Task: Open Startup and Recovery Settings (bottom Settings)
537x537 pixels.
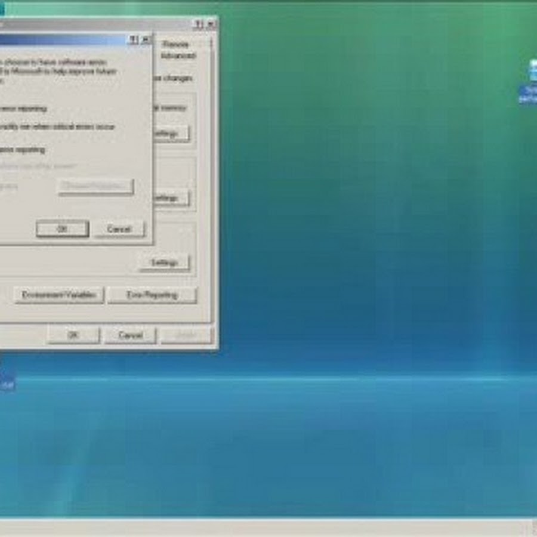Action: pyautogui.click(x=164, y=263)
